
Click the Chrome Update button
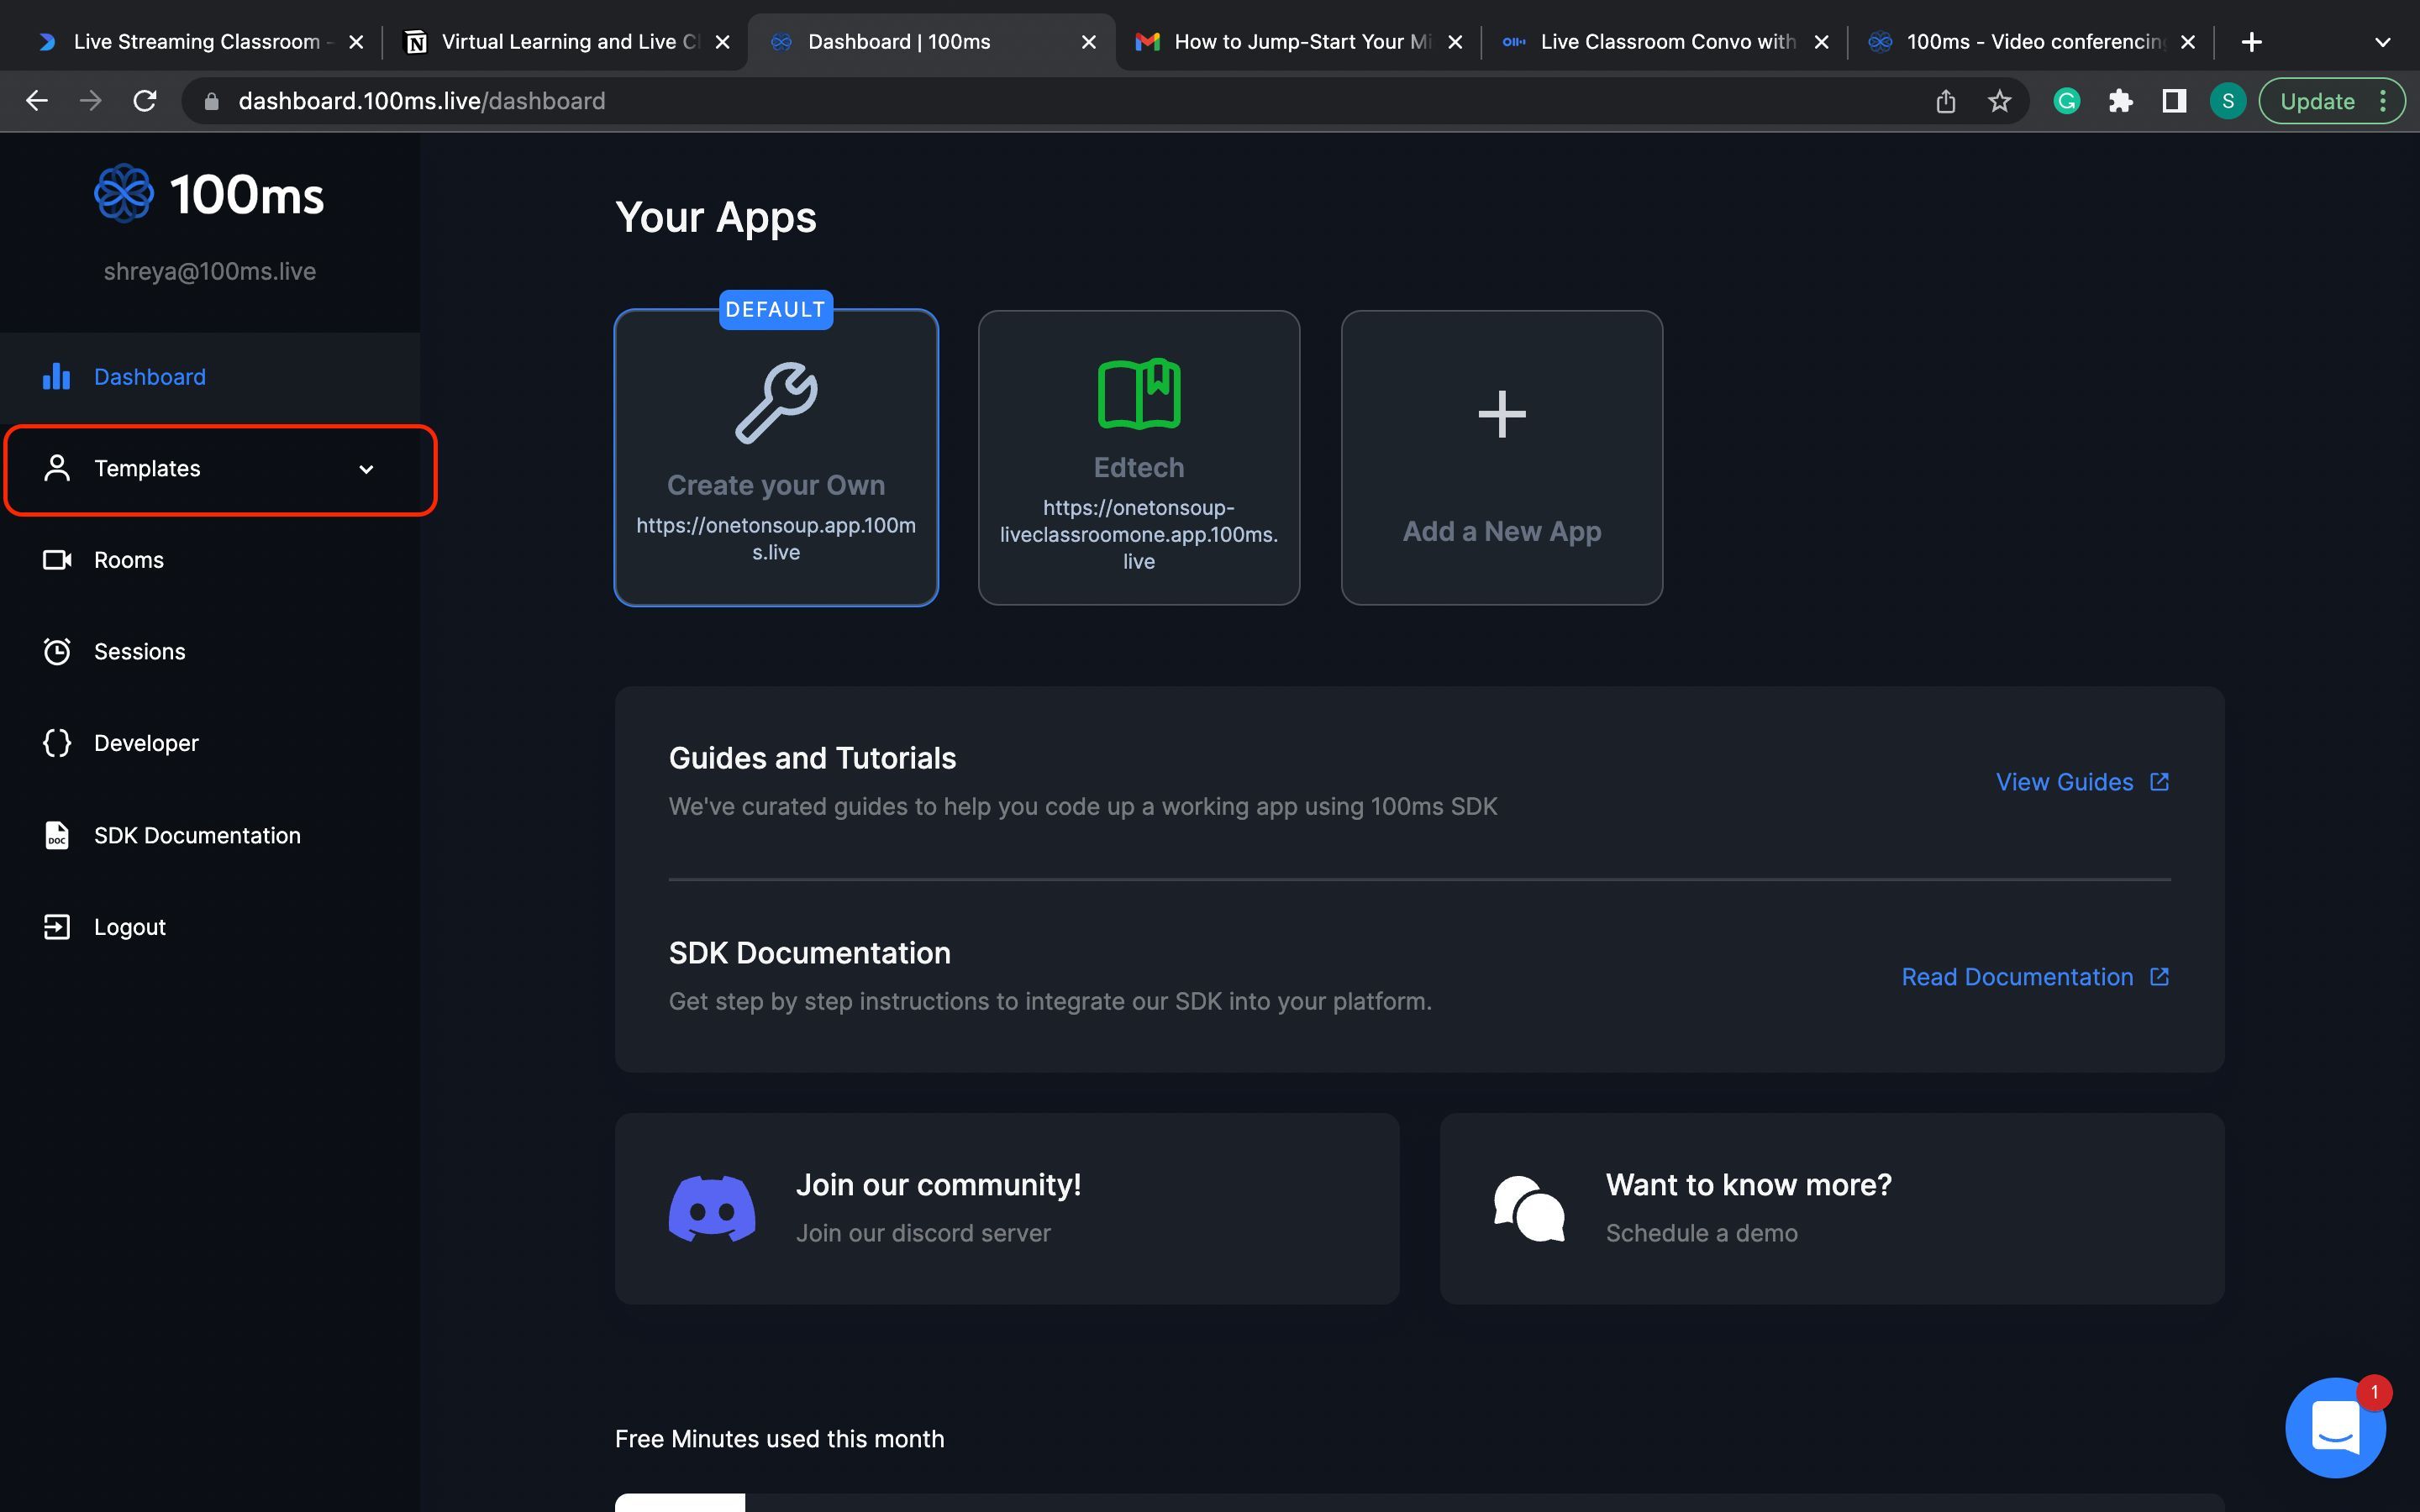click(x=2317, y=101)
